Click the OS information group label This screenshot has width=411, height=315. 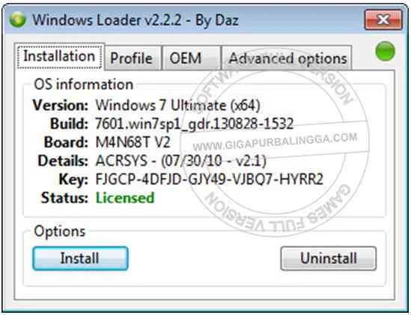(x=84, y=85)
